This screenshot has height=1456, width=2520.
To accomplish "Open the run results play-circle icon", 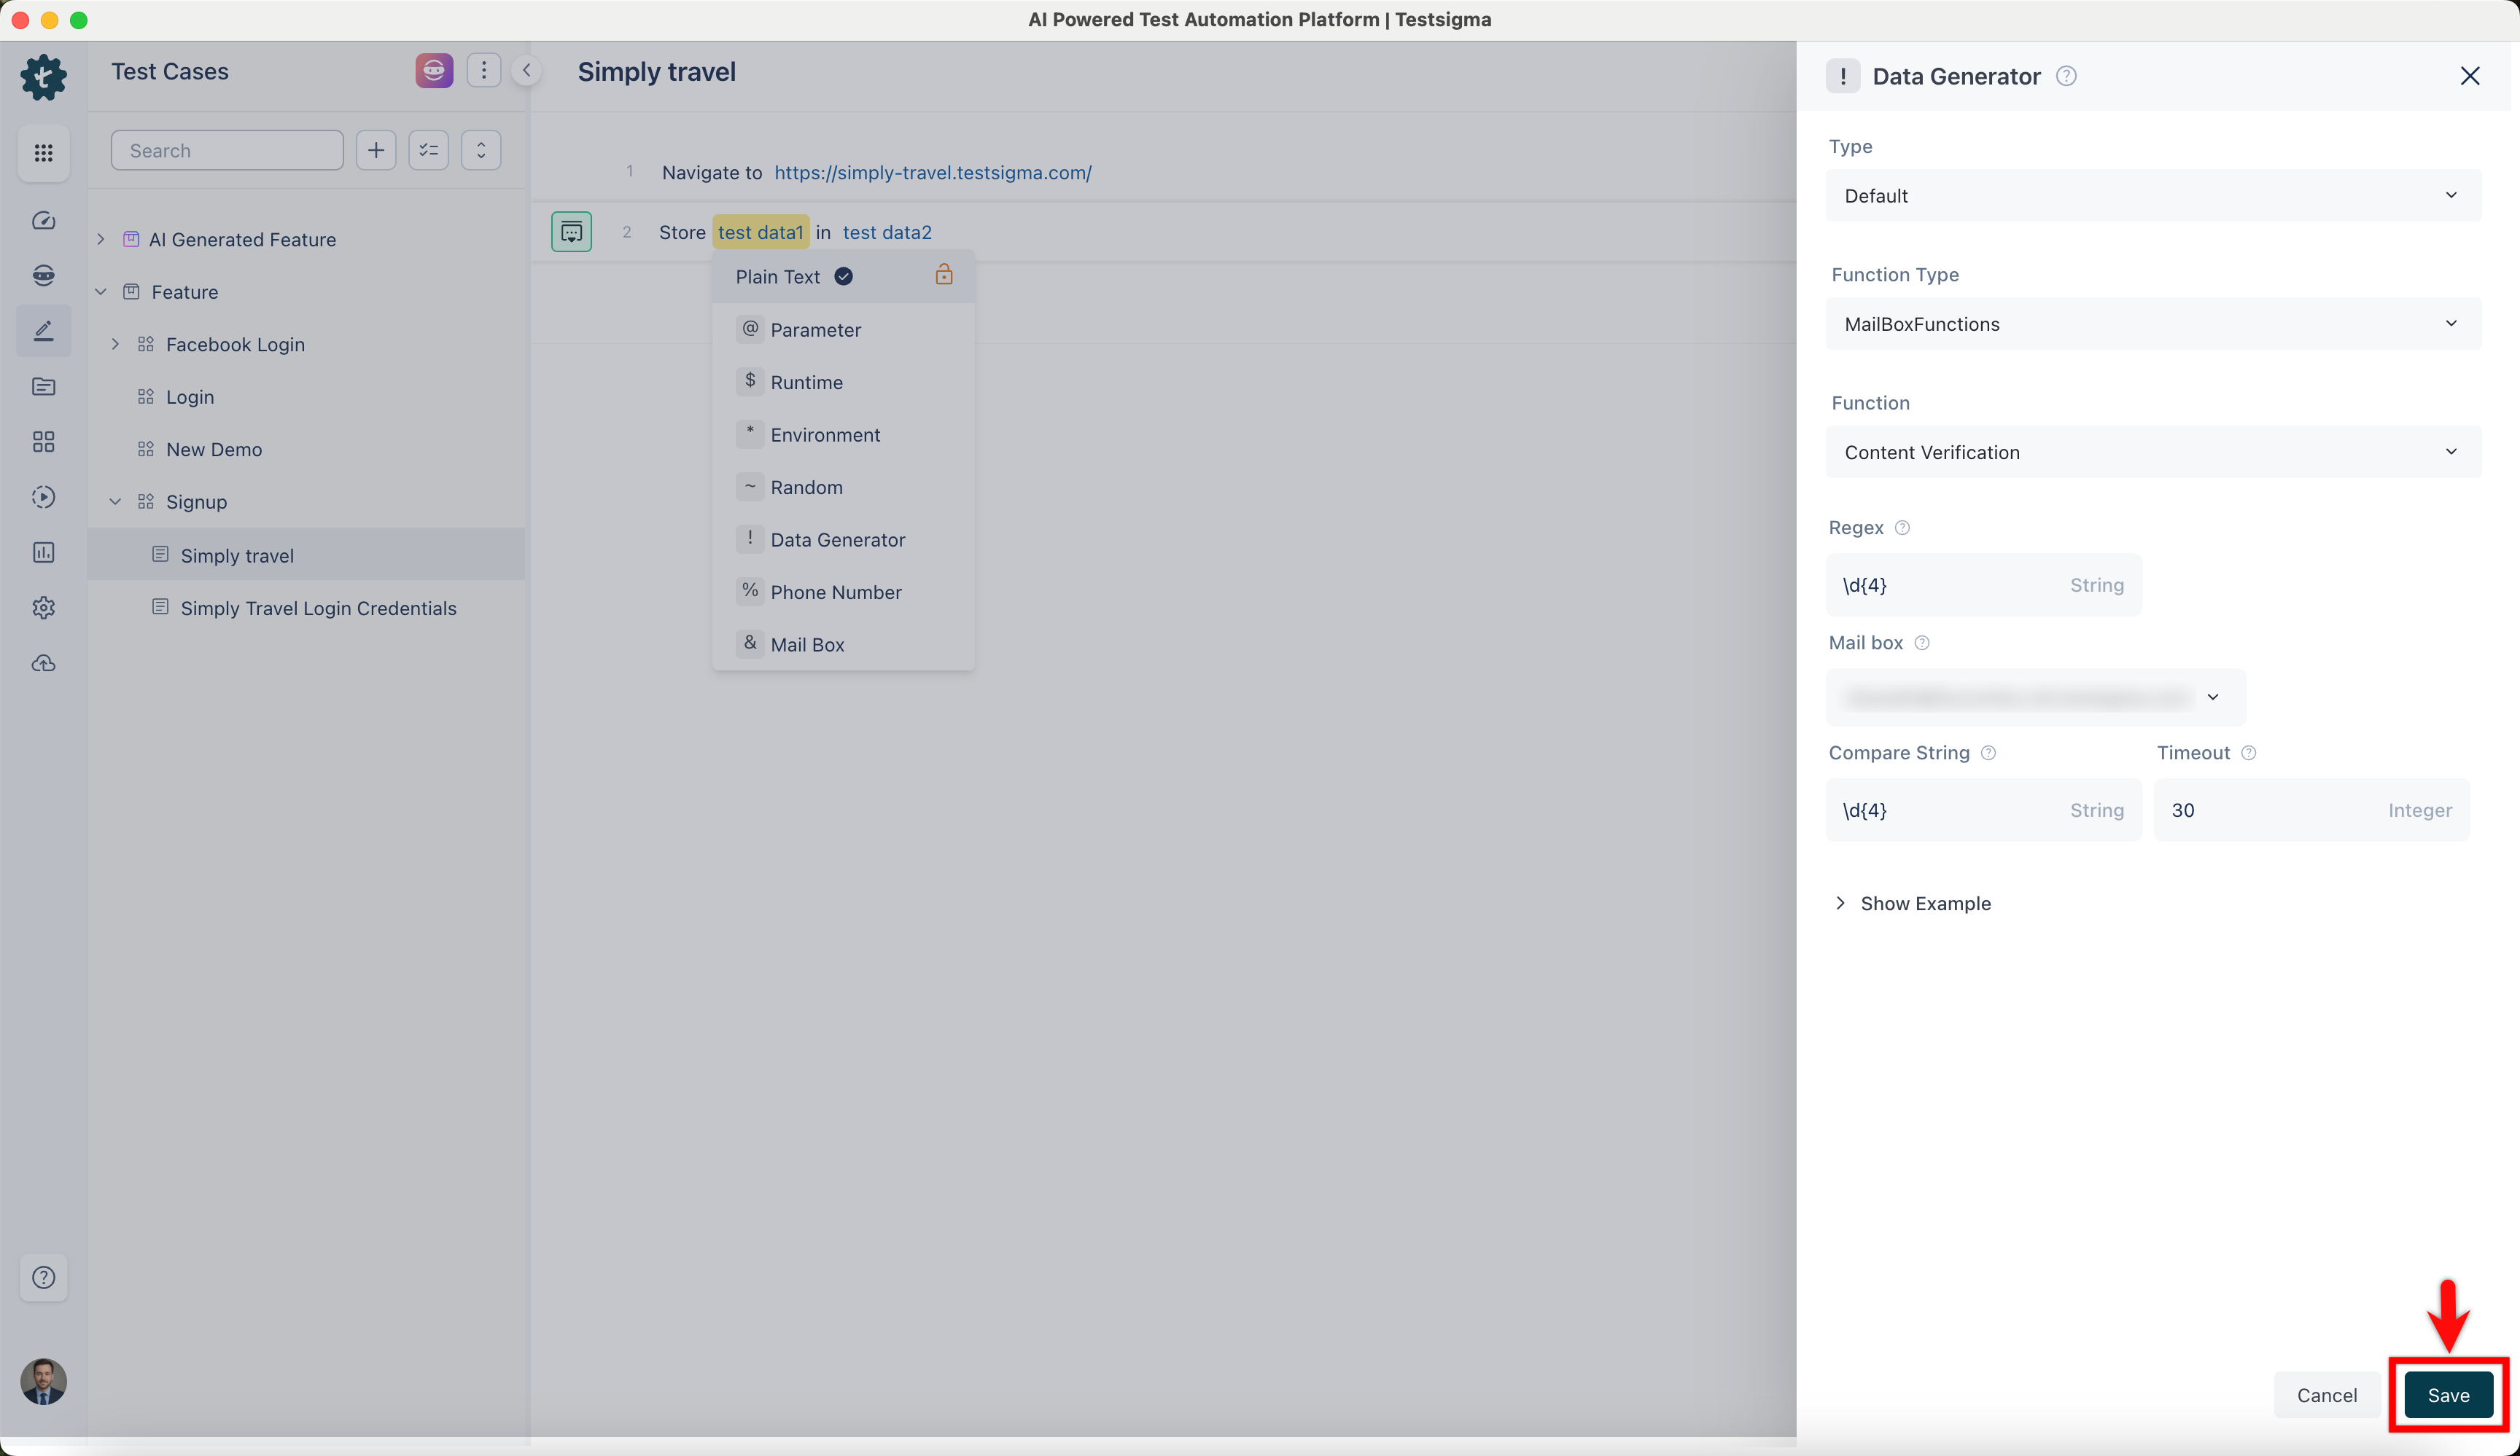I will pyautogui.click(x=43, y=497).
